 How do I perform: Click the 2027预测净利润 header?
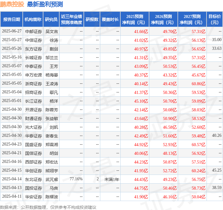(192, 19)
